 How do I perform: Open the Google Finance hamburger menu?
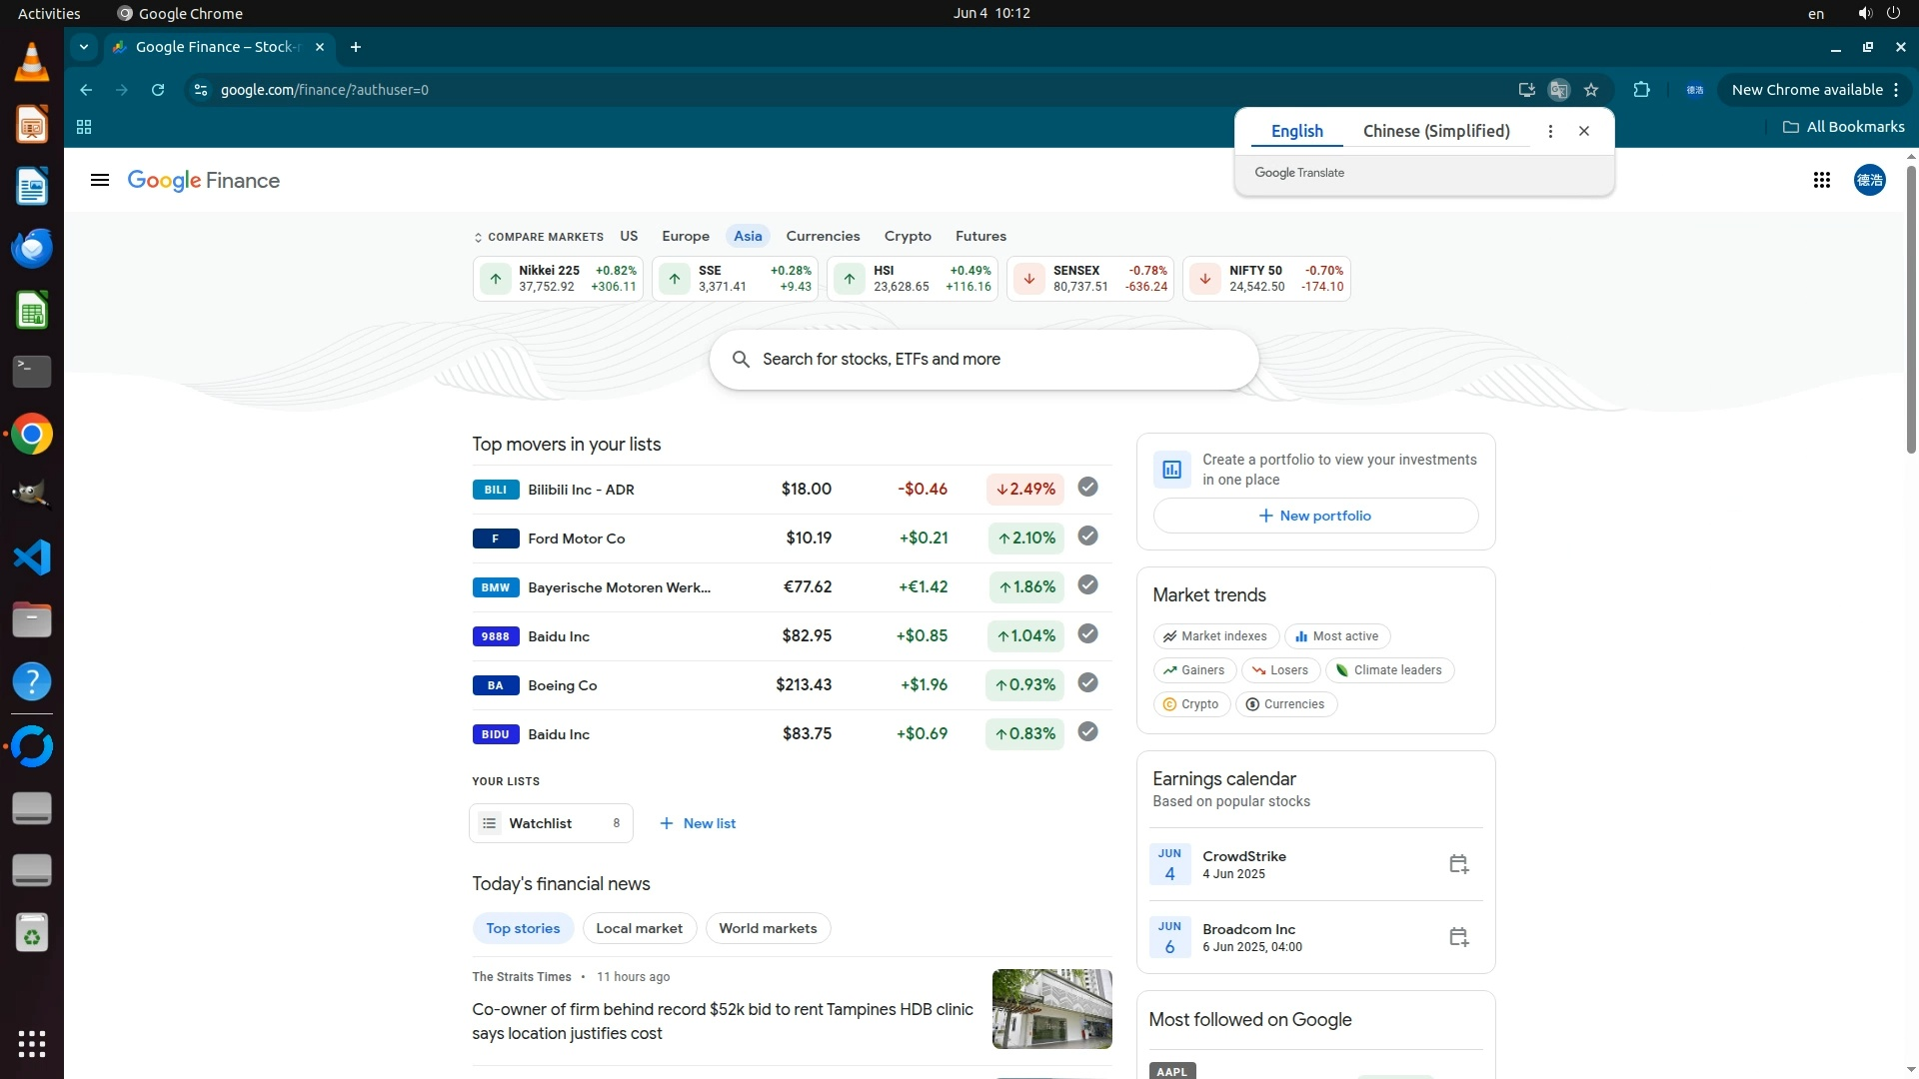click(x=99, y=180)
